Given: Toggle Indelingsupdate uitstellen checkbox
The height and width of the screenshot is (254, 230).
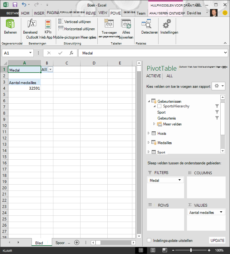Looking at the screenshot, I should click(149, 240).
